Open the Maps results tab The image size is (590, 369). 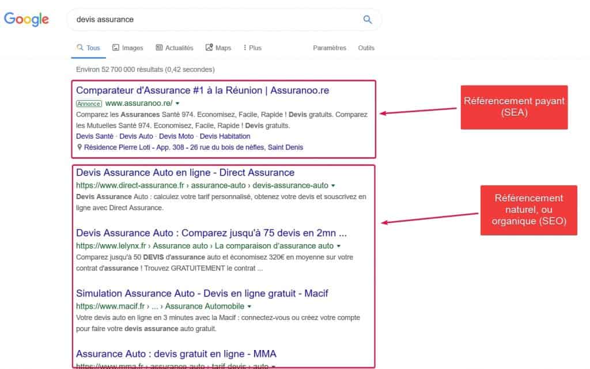coord(218,48)
